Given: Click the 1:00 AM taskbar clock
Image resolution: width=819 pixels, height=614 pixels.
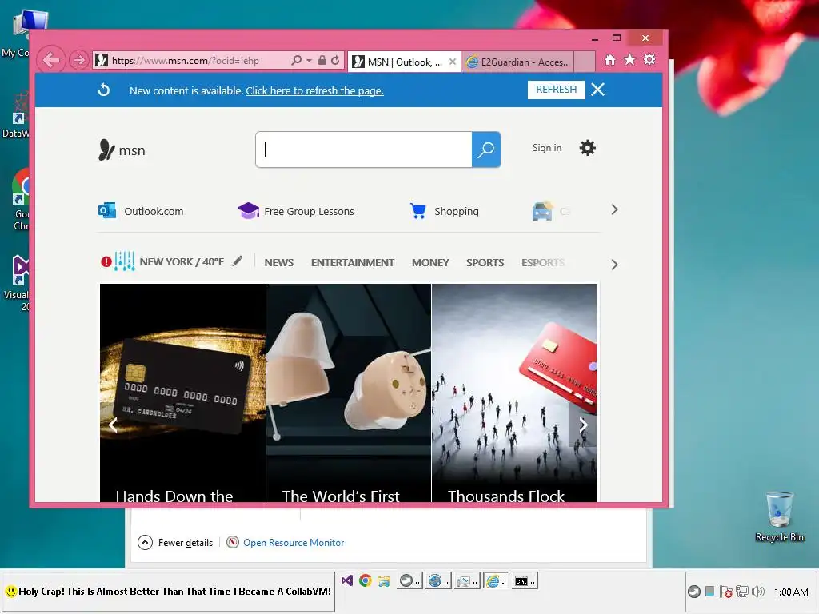Looking at the screenshot, I should (791, 592).
